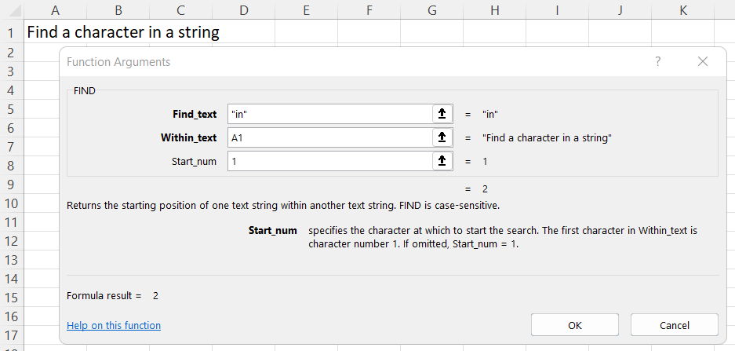The image size is (735, 351).
Task: Select column D header
Action: point(243,10)
